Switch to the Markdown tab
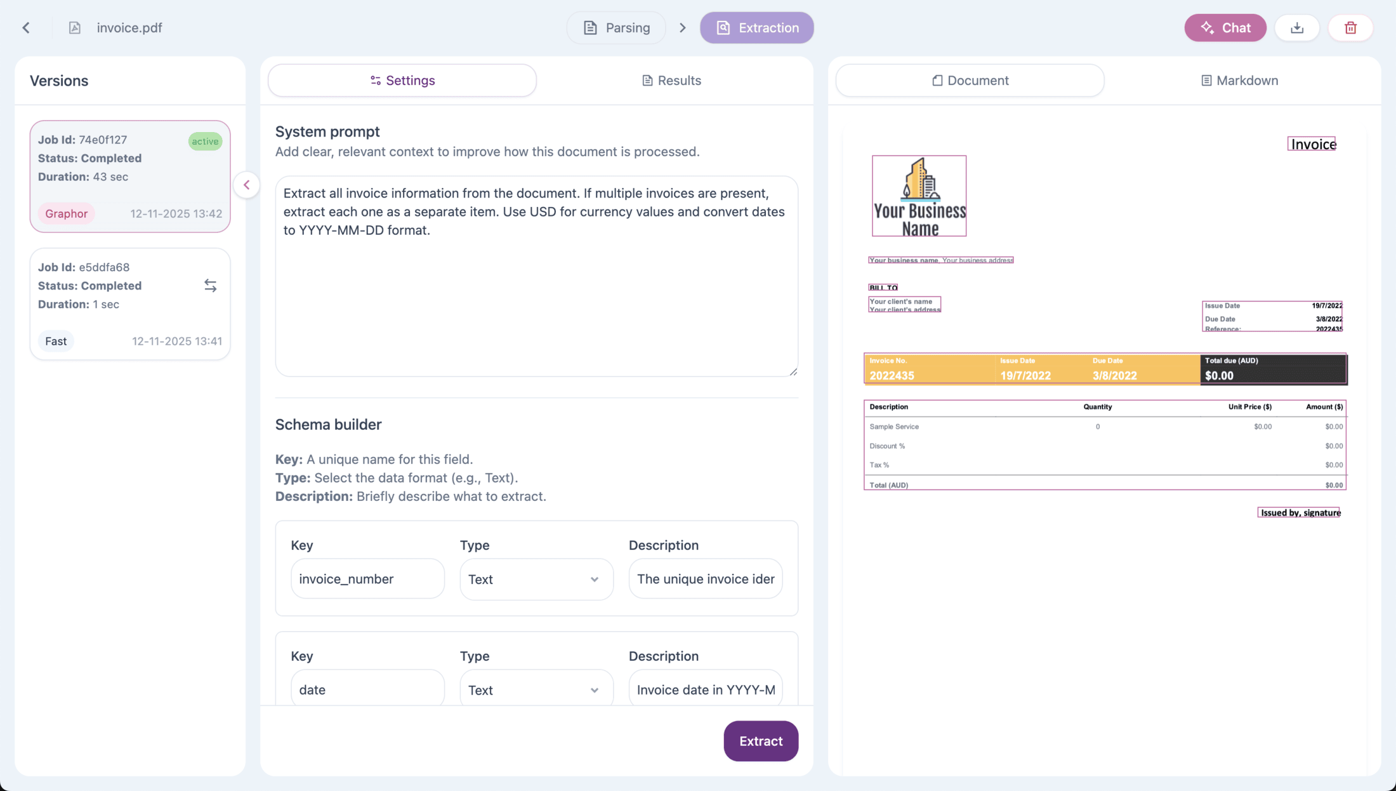This screenshot has width=1396, height=791. coord(1239,81)
